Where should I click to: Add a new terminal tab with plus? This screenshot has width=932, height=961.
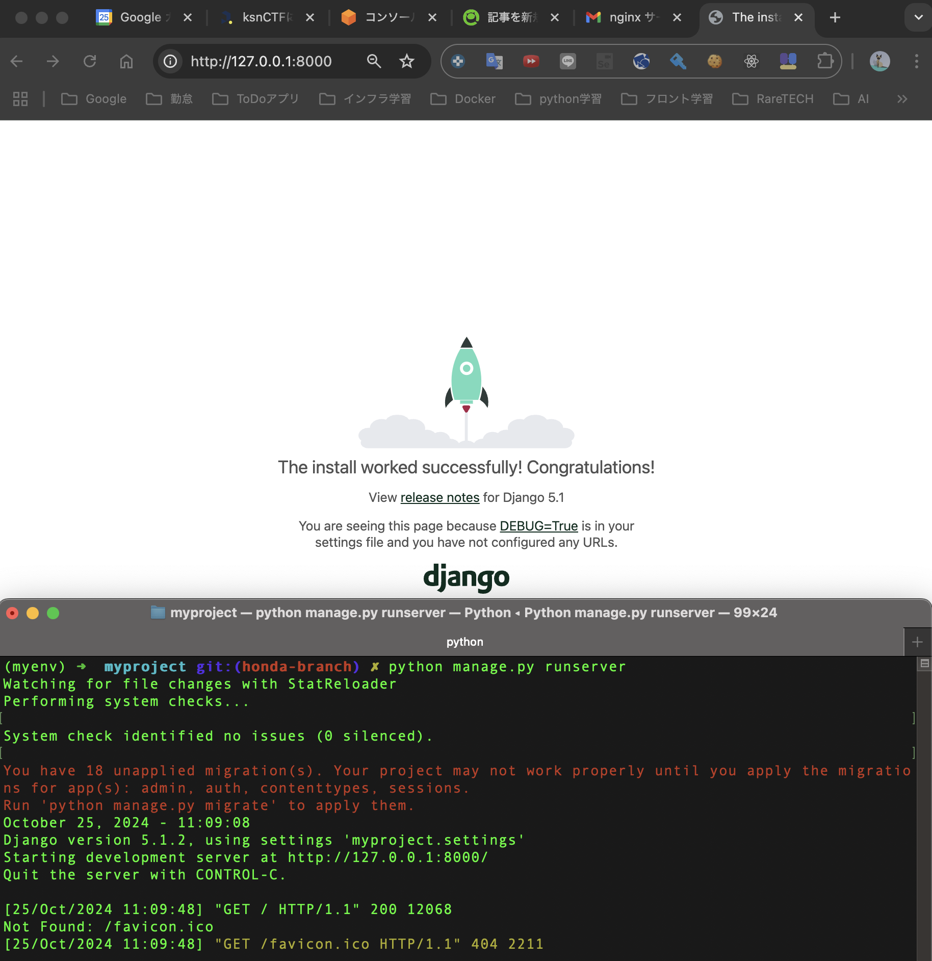(917, 642)
